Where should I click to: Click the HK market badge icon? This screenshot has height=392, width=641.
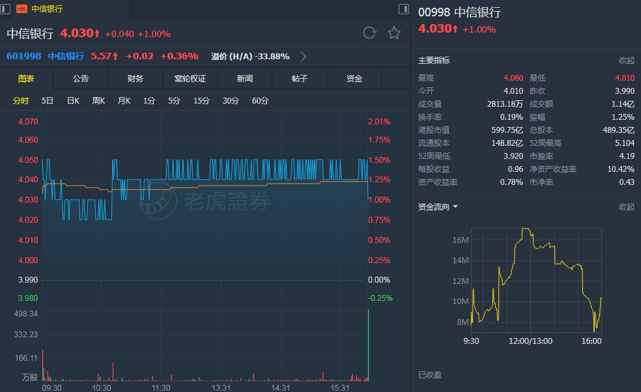[21, 9]
